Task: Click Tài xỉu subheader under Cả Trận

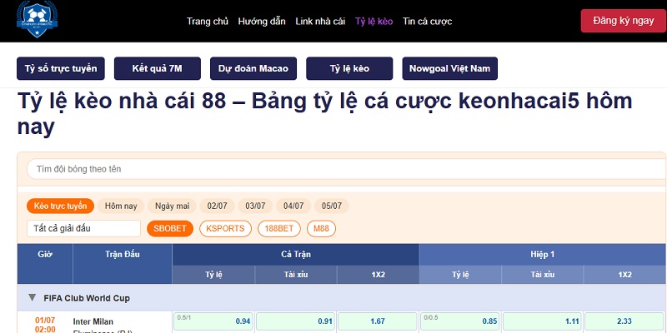Action: [x=296, y=275]
